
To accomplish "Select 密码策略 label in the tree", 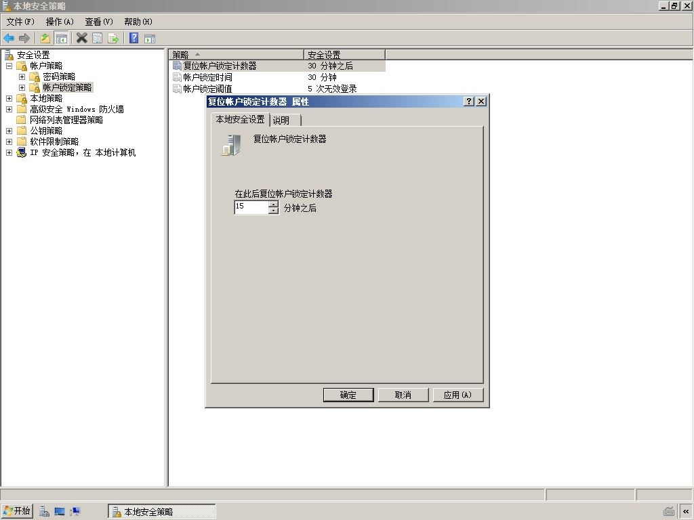I will (59, 77).
